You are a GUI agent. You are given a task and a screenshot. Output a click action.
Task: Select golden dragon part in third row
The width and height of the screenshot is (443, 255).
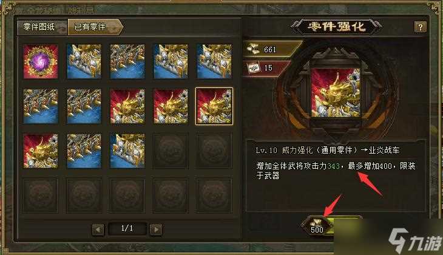(x=41, y=151)
